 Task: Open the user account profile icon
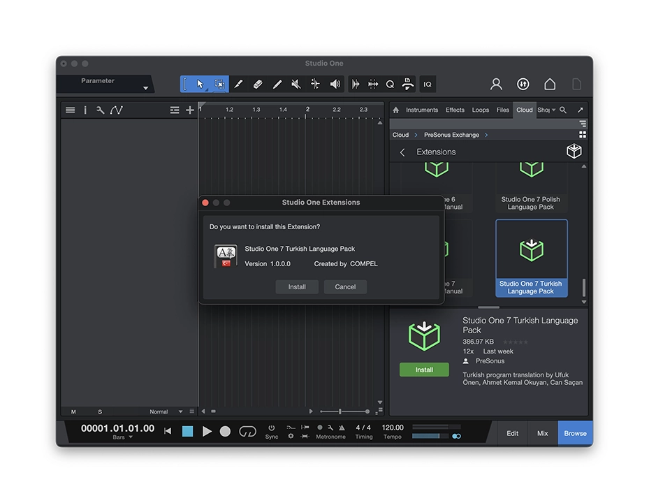(496, 84)
